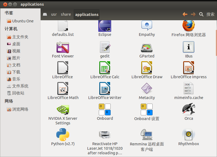Click the 搜索 search label
217x157 pixels.
210,14
